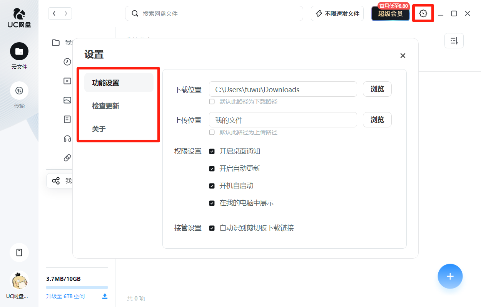This screenshot has width=481, height=307.
Task: Open the 传输 transfer panel
Action: point(19,91)
